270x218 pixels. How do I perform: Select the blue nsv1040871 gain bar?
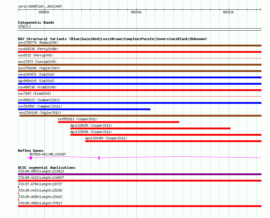click(140, 77)
